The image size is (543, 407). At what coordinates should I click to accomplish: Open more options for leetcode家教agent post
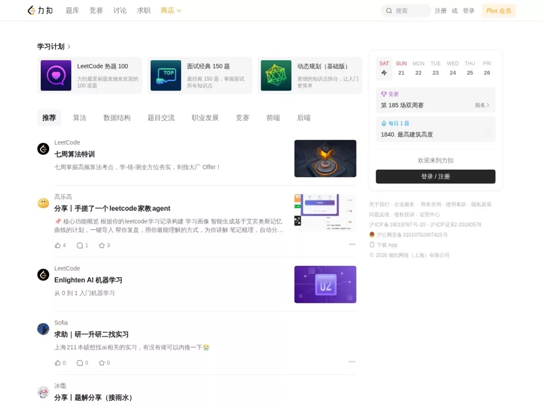(x=352, y=244)
